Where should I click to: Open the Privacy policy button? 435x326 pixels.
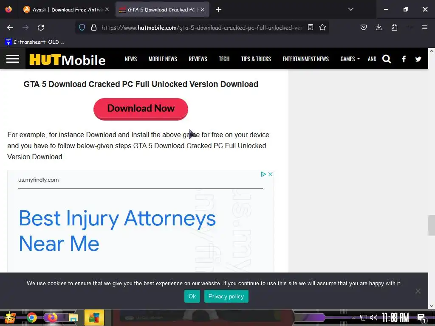(226, 296)
